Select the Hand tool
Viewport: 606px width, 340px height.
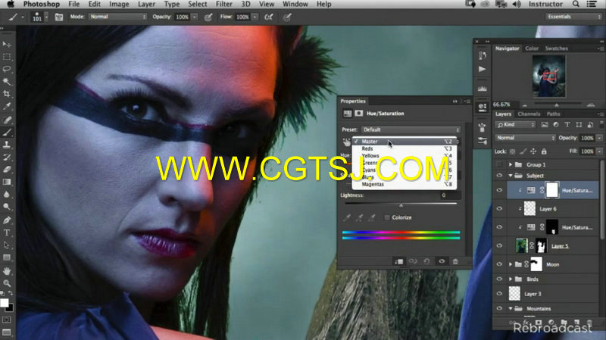pyautogui.click(x=7, y=271)
